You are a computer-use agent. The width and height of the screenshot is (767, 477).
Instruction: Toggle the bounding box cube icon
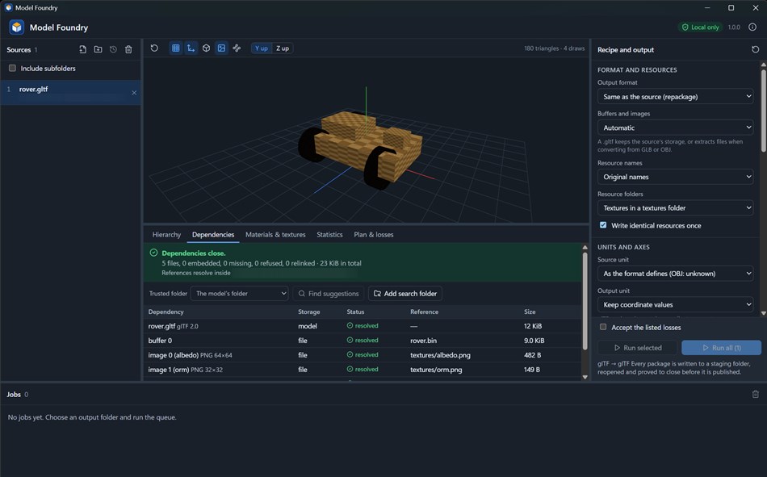(x=206, y=48)
